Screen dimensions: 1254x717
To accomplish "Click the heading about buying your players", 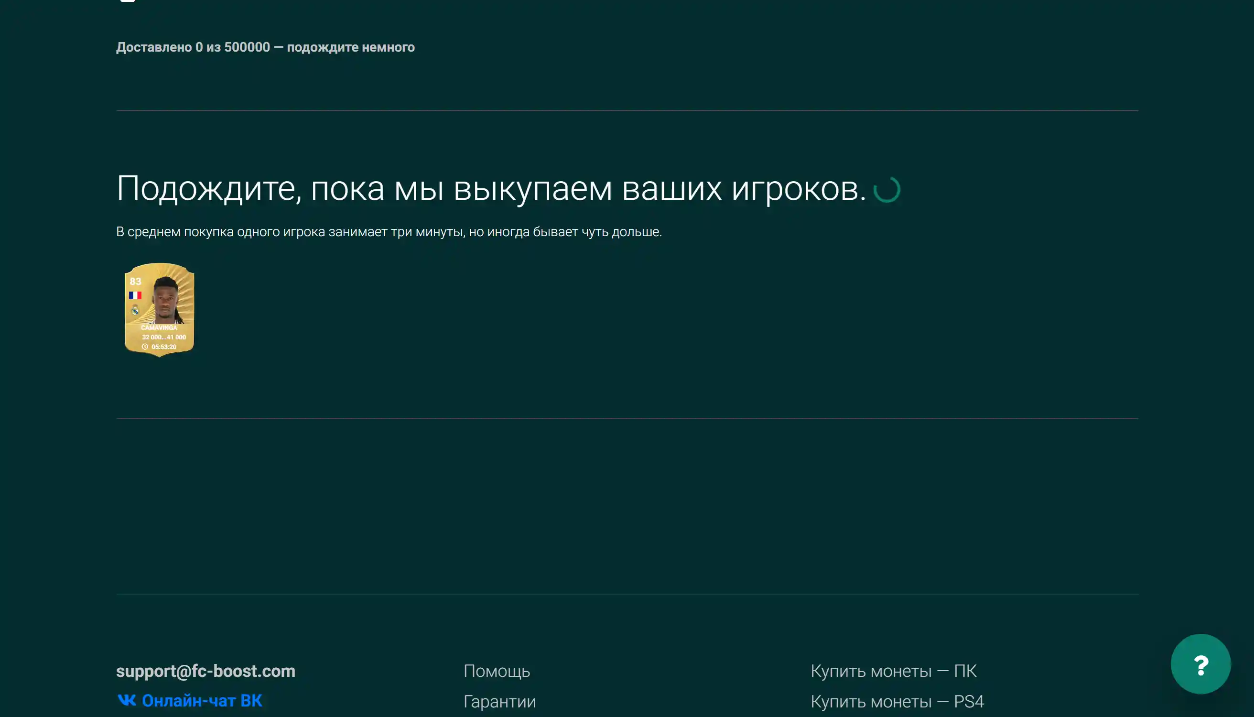I will coord(492,190).
